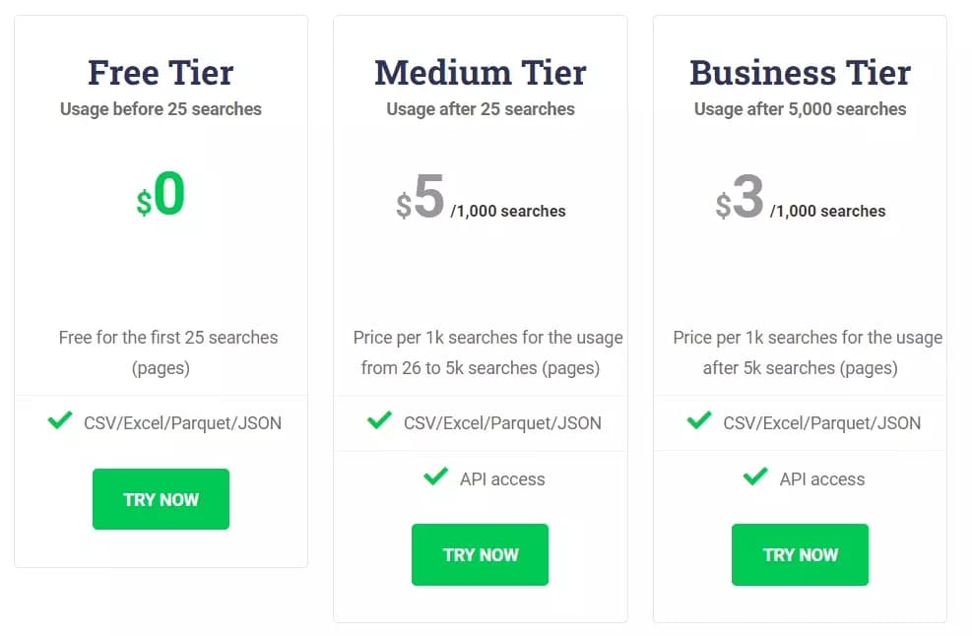Click the Business Tier heading

pyautogui.click(x=800, y=71)
